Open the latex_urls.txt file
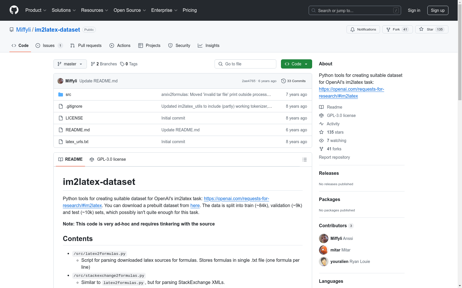The width and height of the screenshot is (462, 288). coord(77,142)
